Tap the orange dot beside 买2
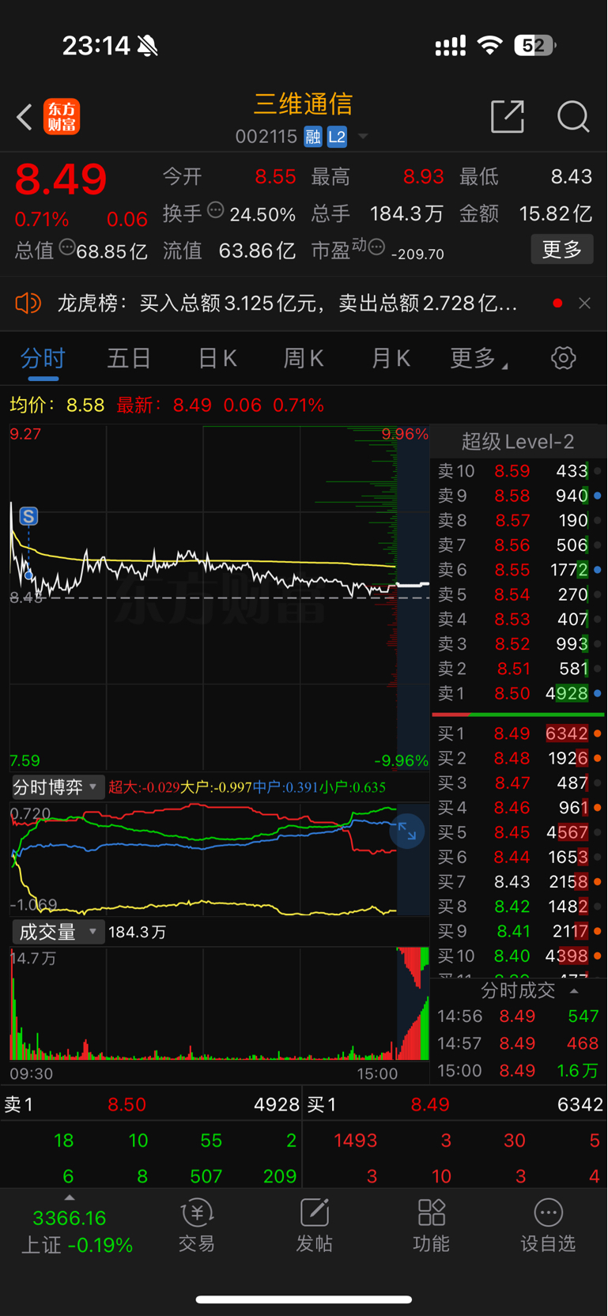Screen dimensions: 608x1316 click(597, 758)
